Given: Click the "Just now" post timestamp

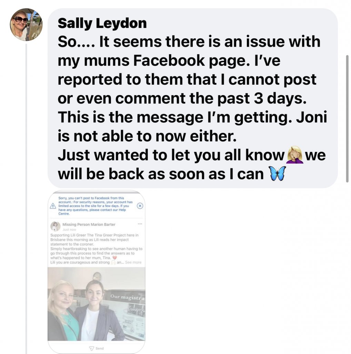Looking at the screenshot, I should (x=69, y=229).
